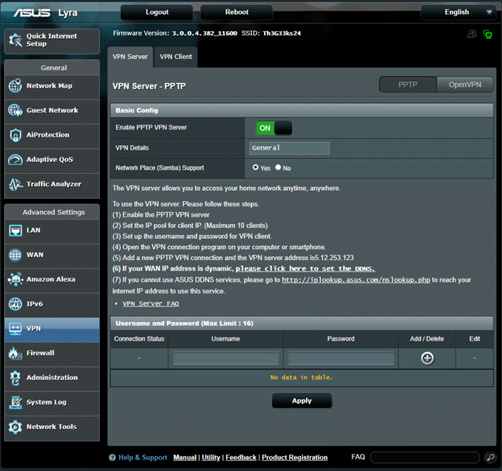Click the Reboot button
This screenshot has height=471, width=502.
click(236, 12)
